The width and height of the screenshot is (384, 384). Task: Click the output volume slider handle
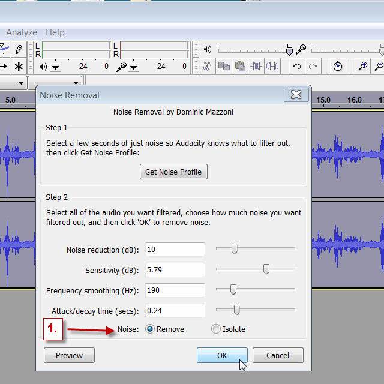click(x=289, y=50)
